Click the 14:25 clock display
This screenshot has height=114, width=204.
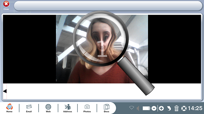pyautogui.click(x=195, y=108)
